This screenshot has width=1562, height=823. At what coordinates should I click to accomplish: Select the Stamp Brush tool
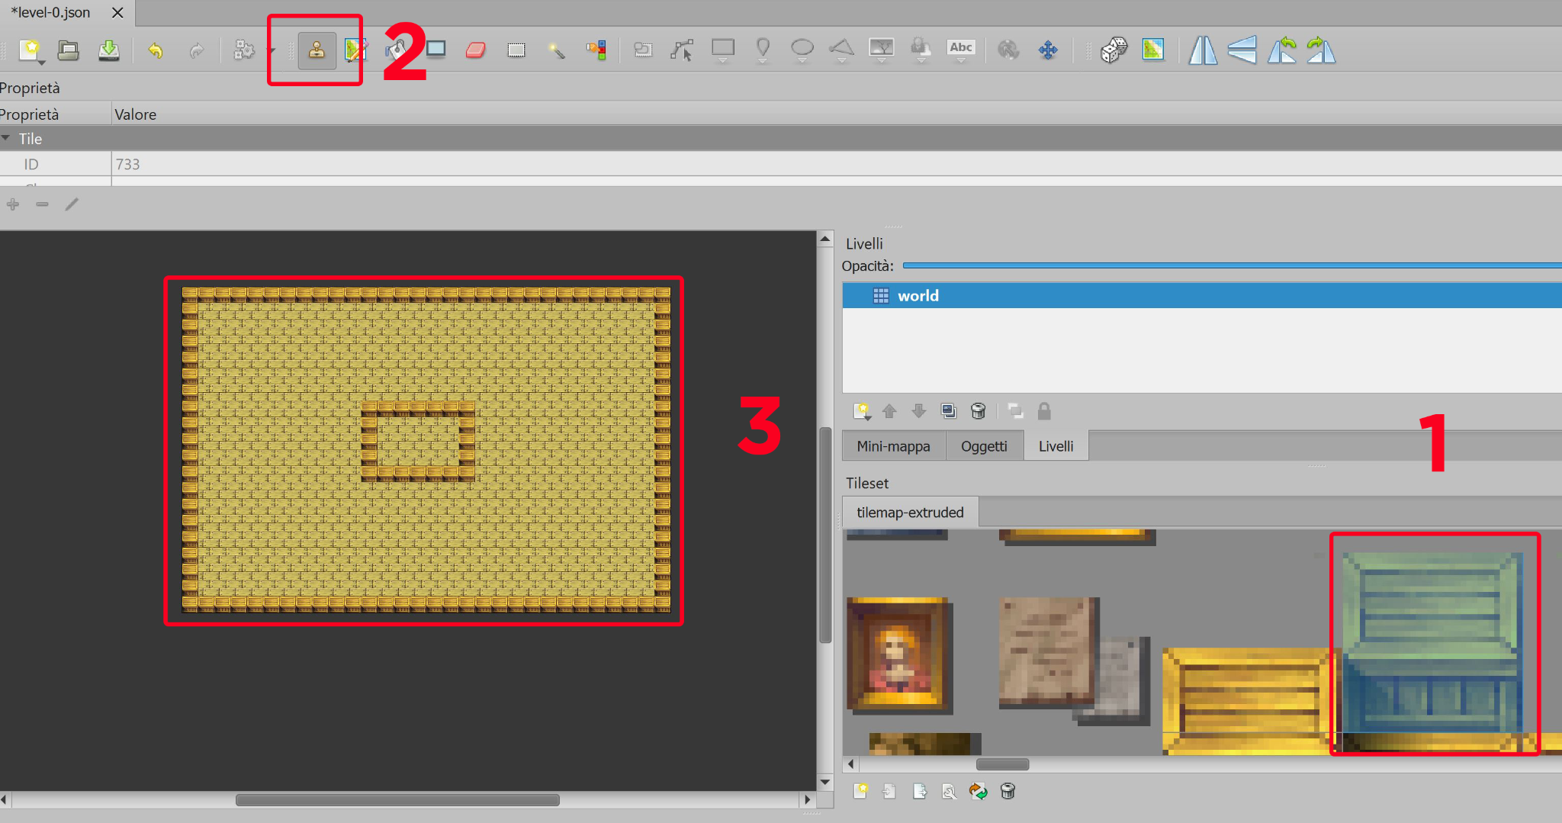point(317,50)
